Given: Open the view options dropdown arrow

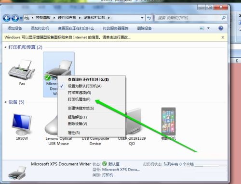Looking at the screenshot, I should pos(208,28).
